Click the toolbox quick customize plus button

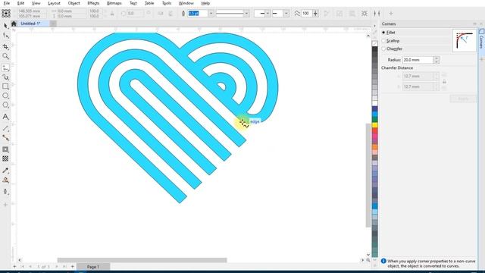tap(5, 205)
